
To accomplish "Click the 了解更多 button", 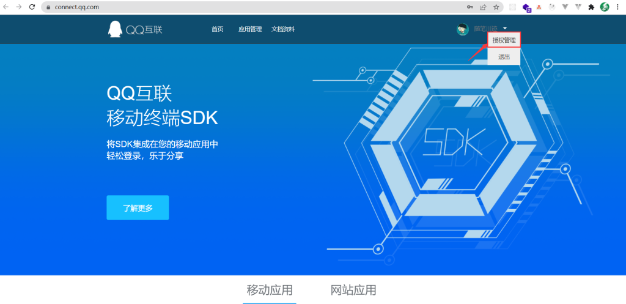I will 138,208.
